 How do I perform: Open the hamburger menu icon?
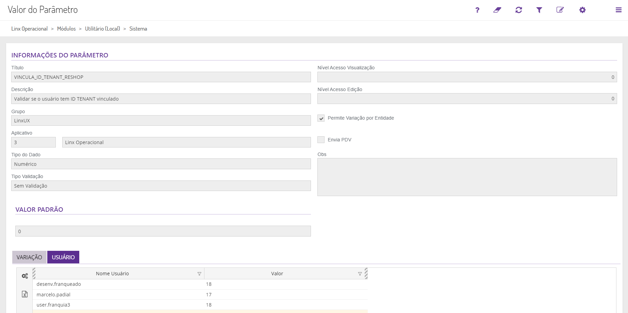point(618,10)
